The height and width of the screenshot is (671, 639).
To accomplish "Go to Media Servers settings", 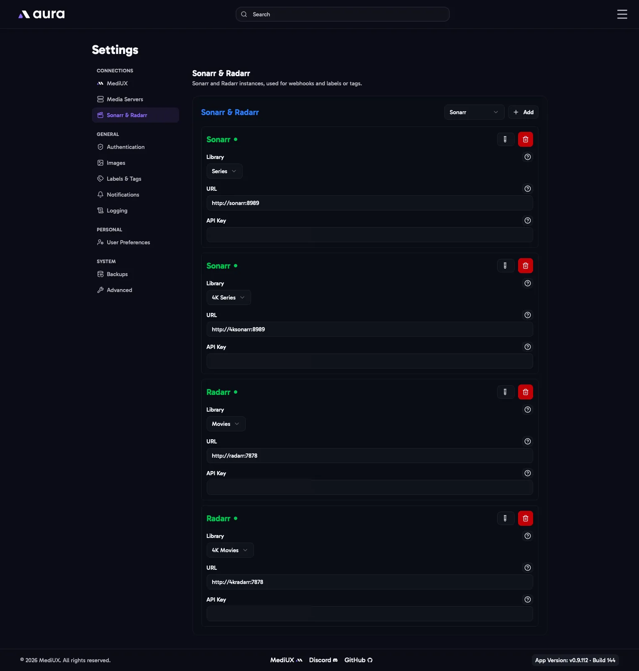I will (135, 99).
